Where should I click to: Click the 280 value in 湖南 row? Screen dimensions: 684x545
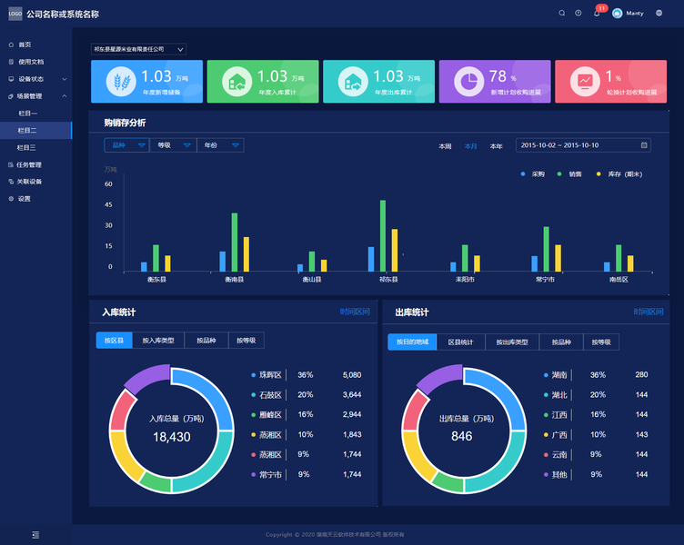pyautogui.click(x=641, y=374)
